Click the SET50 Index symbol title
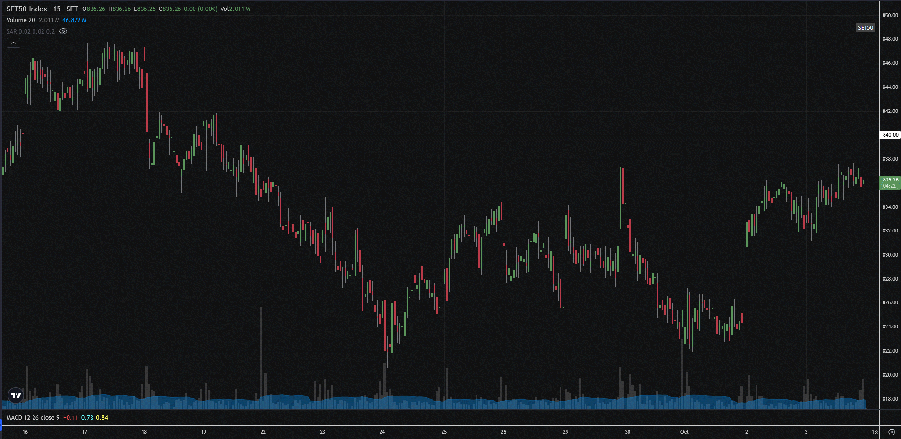Viewport: 901px width, 439px height. tap(42, 9)
